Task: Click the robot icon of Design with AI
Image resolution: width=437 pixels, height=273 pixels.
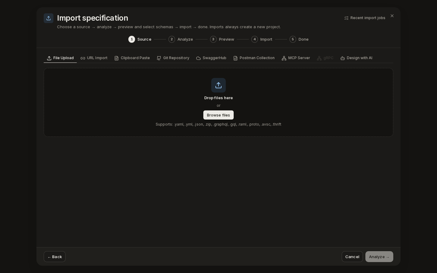Action: [343, 58]
